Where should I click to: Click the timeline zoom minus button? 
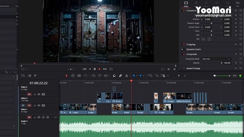168,76
